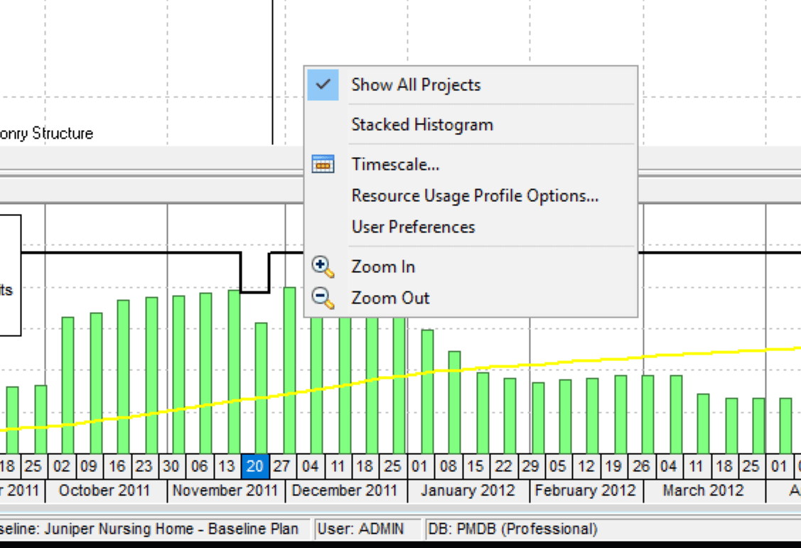
Task: Click the blue checkmark icon beside Show All Projects
Action: coord(323,84)
